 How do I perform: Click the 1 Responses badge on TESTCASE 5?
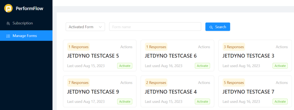[78, 47]
